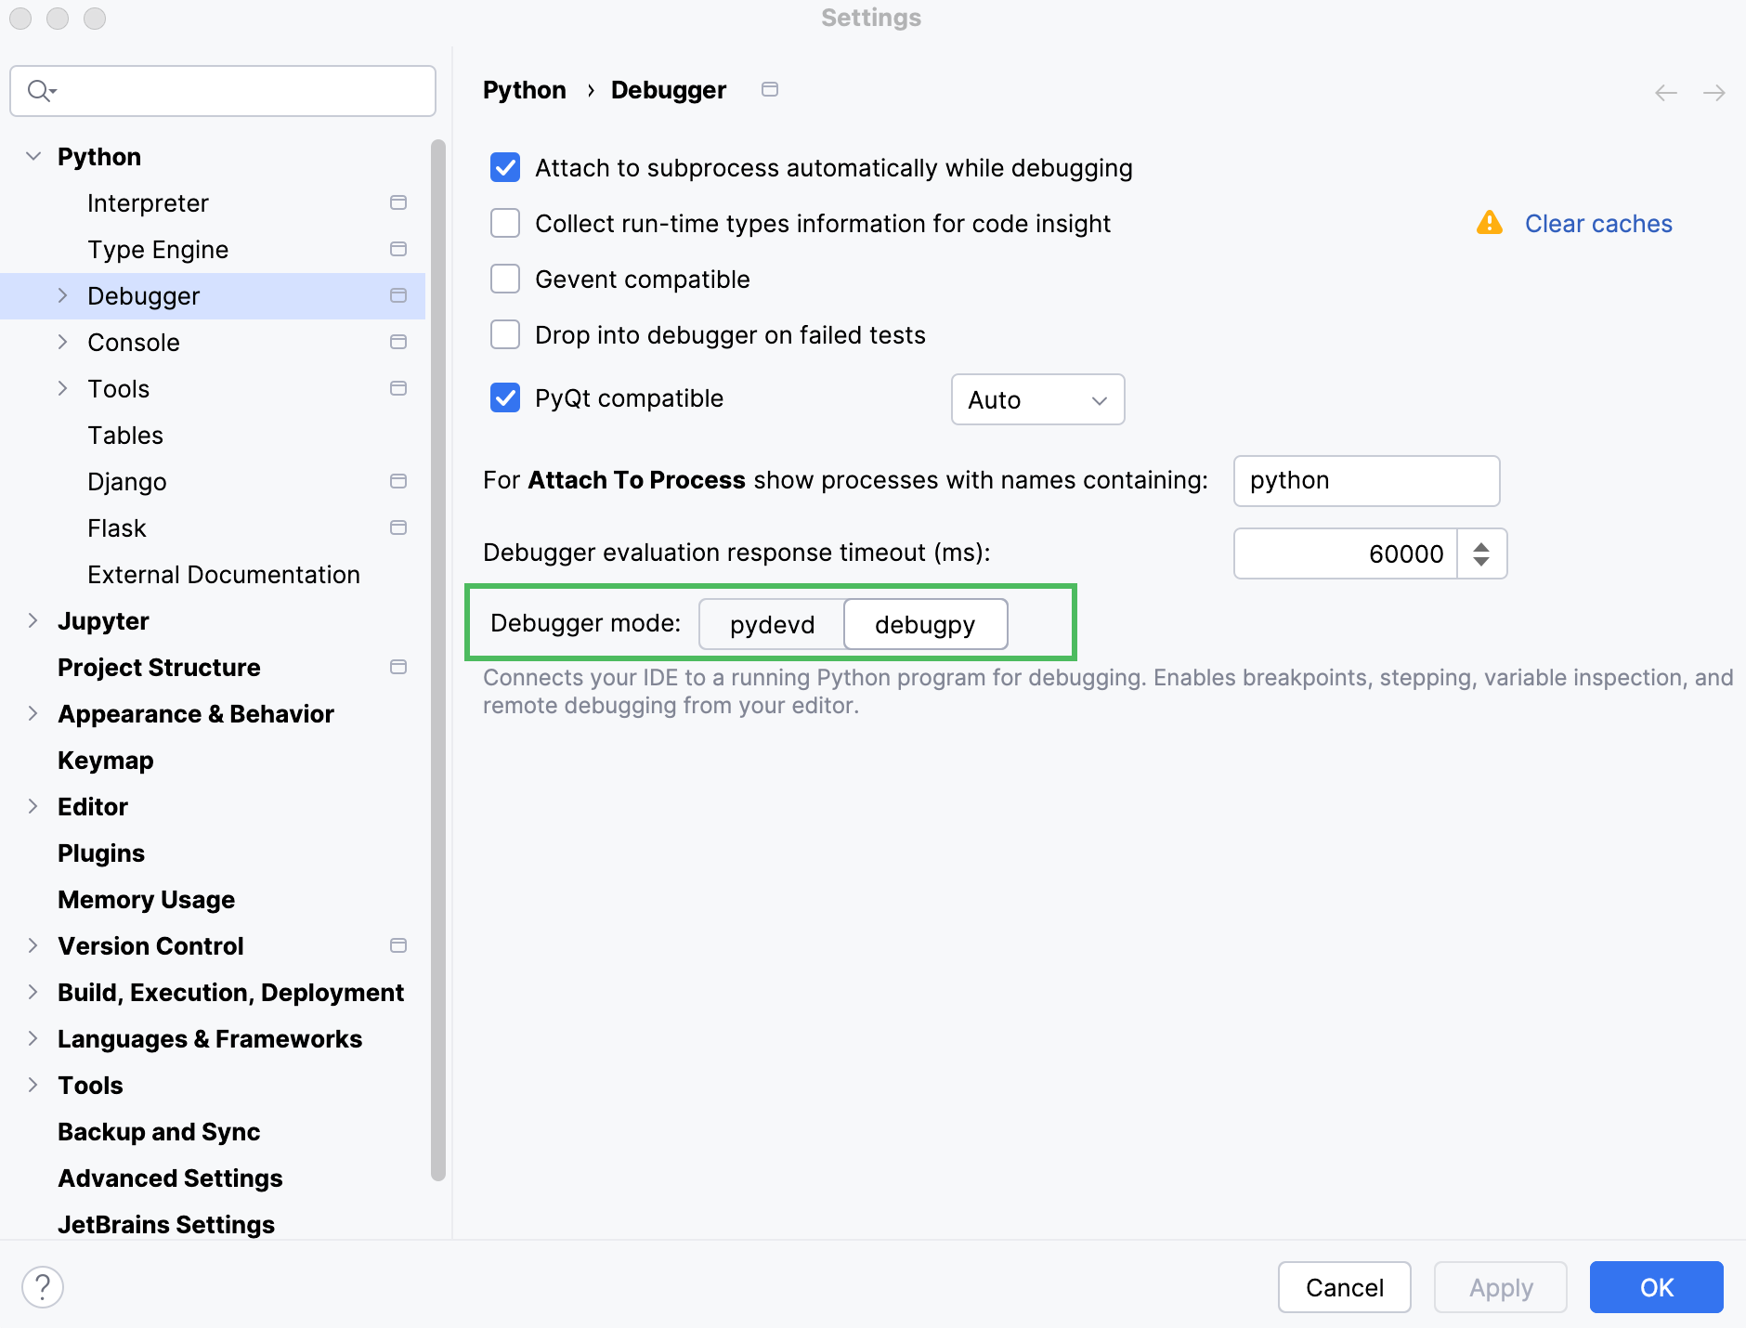Viewport: 1746px width, 1328px height.
Task: Expand the Console tree node
Action: pyautogui.click(x=62, y=342)
